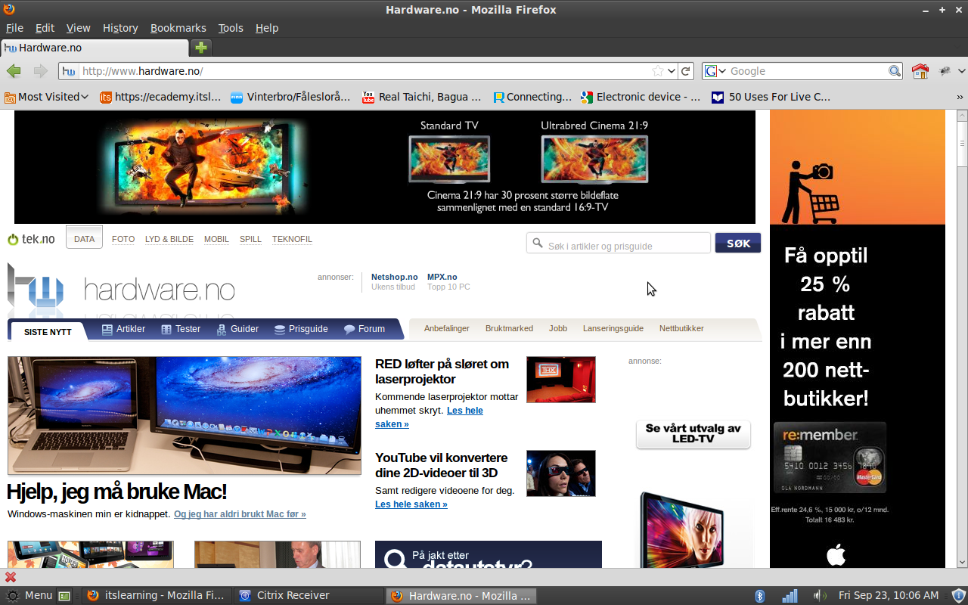
Task: Open the Bluetooth tray icon
Action: click(761, 596)
